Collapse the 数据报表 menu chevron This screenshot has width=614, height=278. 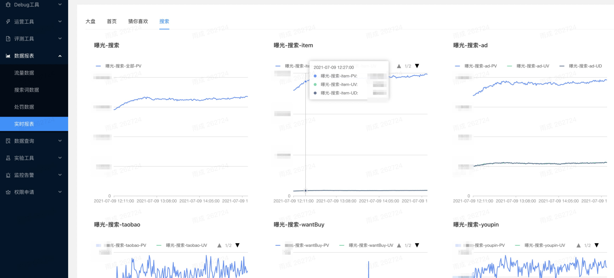[x=60, y=56]
